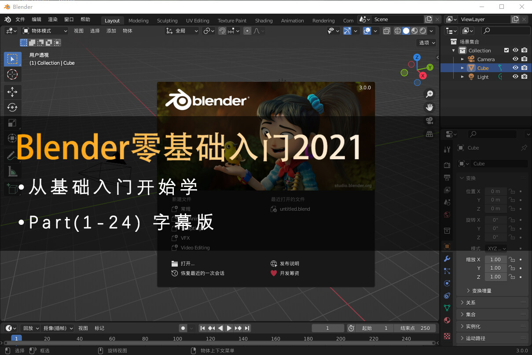Viewport: 532px width, 355px height.
Task: Uncheck the Collection exclude checkbox
Action: click(506, 50)
